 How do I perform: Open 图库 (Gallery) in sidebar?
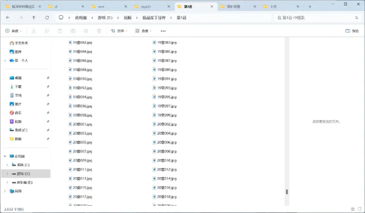[x=15, y=52]
